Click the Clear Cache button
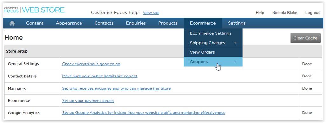326x123 pixels. 305,38
